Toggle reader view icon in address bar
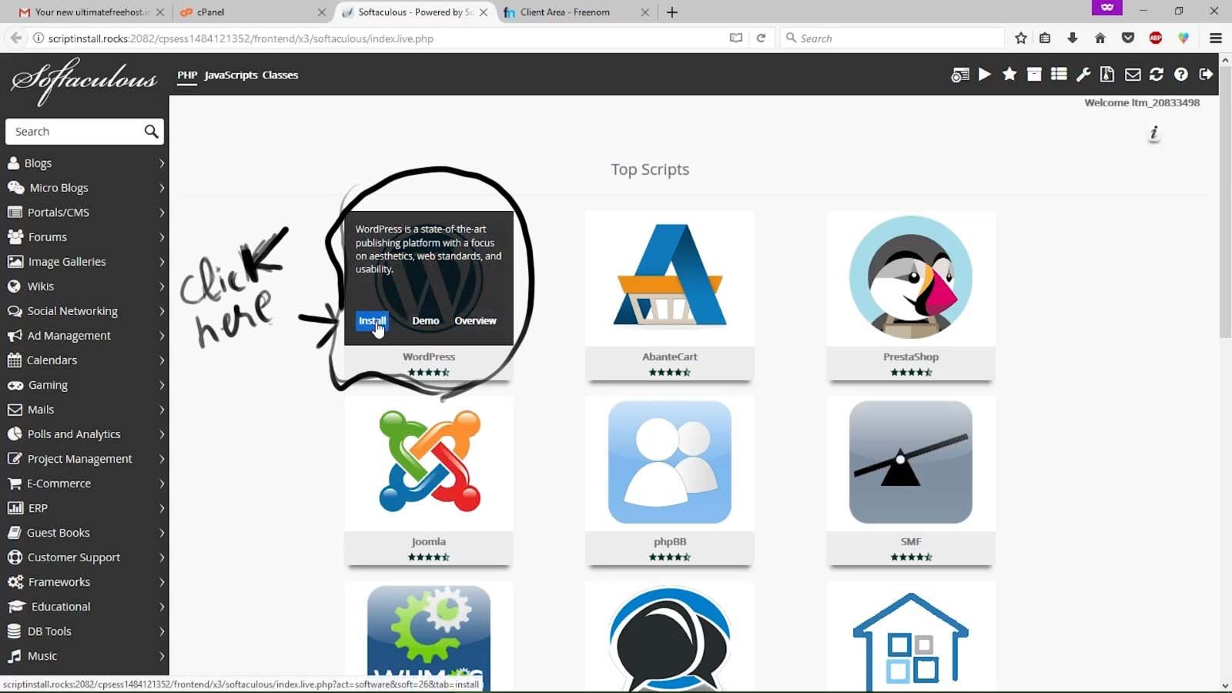 [736, 38]
